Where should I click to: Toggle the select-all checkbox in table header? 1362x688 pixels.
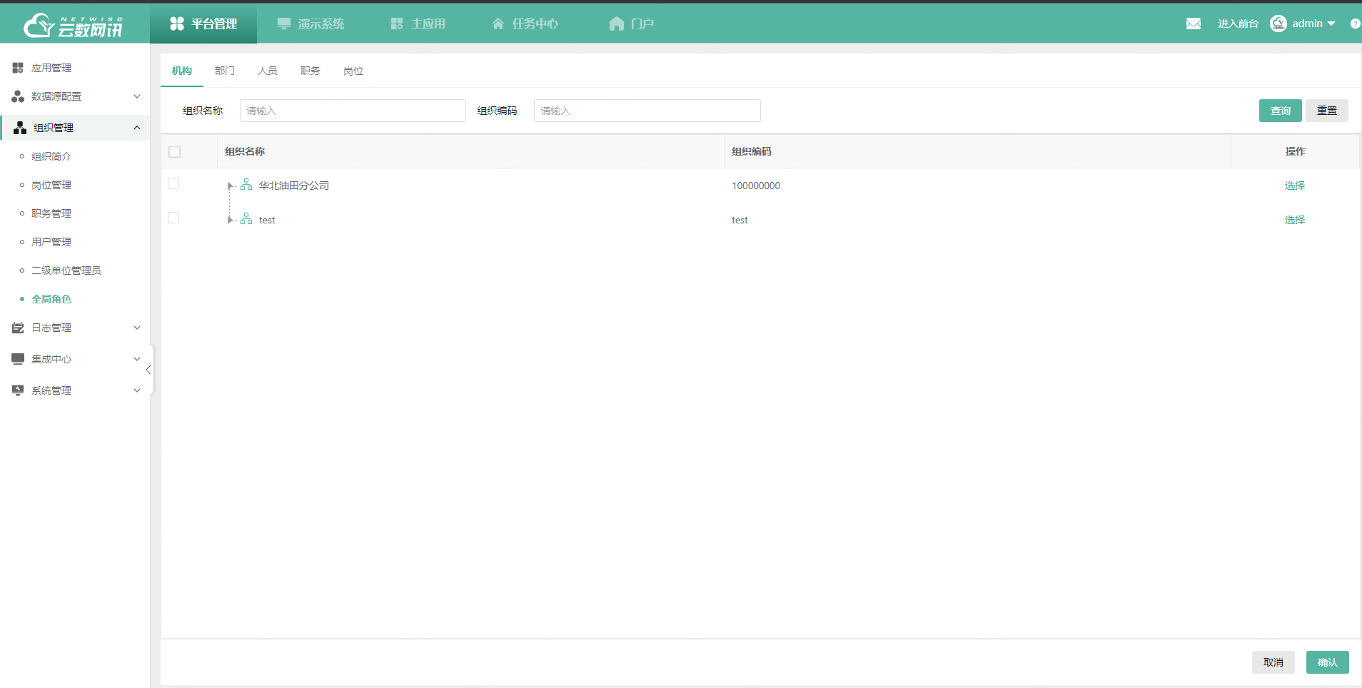click(174, 151)
